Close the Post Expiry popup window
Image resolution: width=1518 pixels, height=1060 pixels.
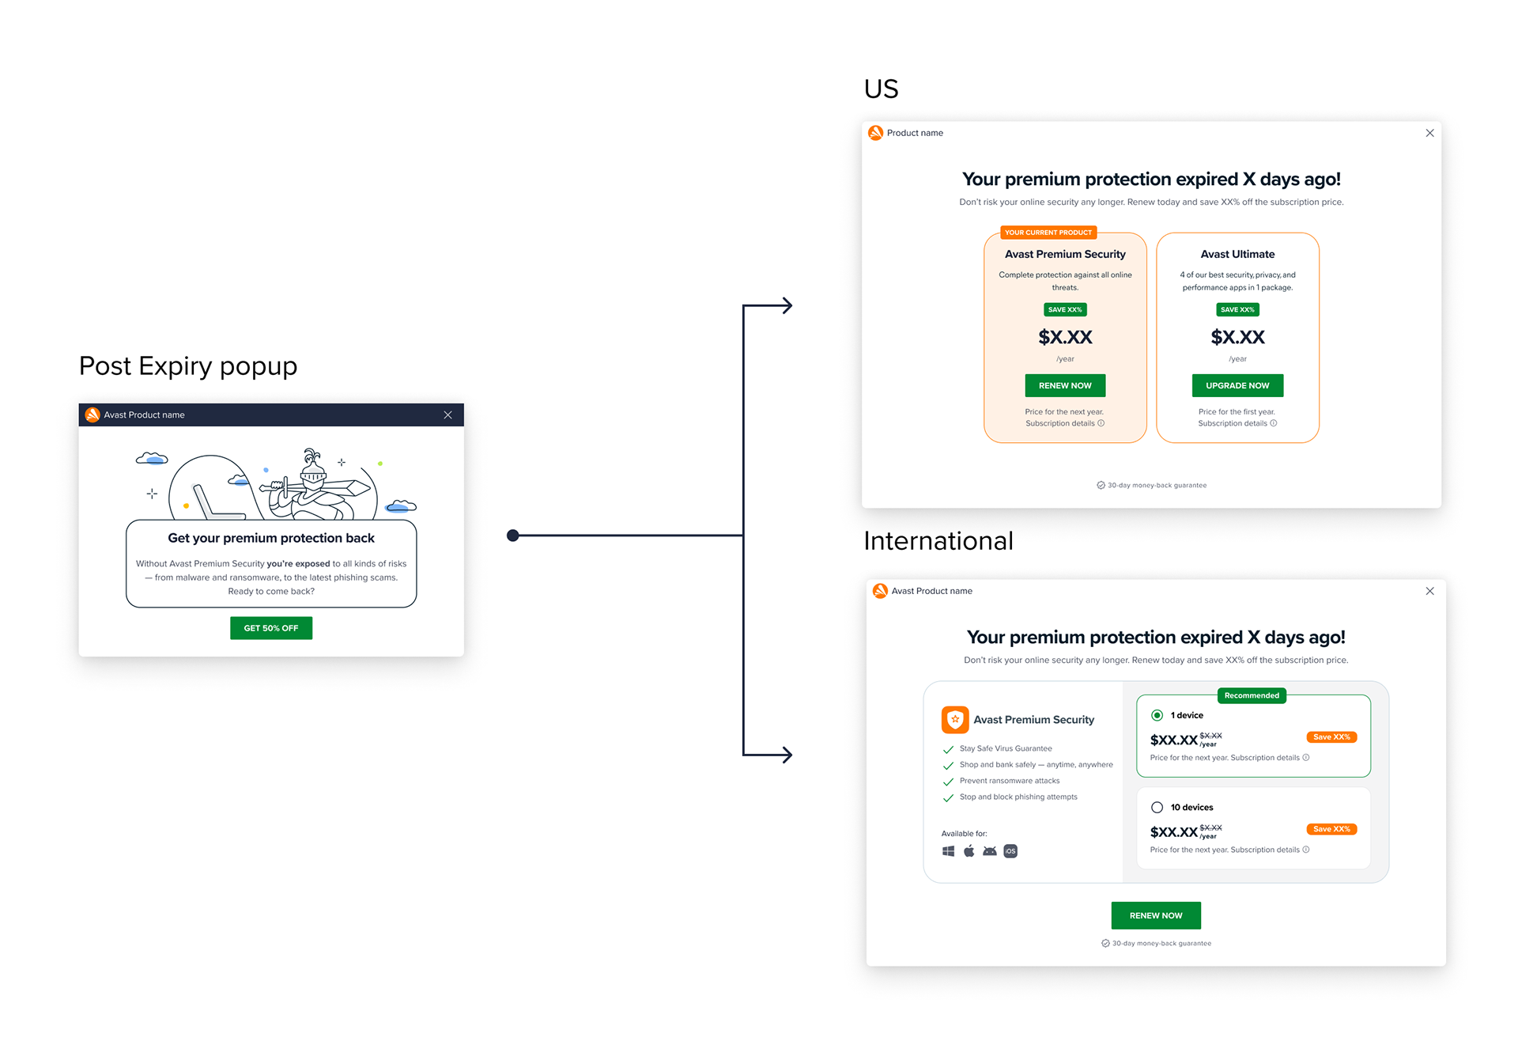click(x=447, y=415)
